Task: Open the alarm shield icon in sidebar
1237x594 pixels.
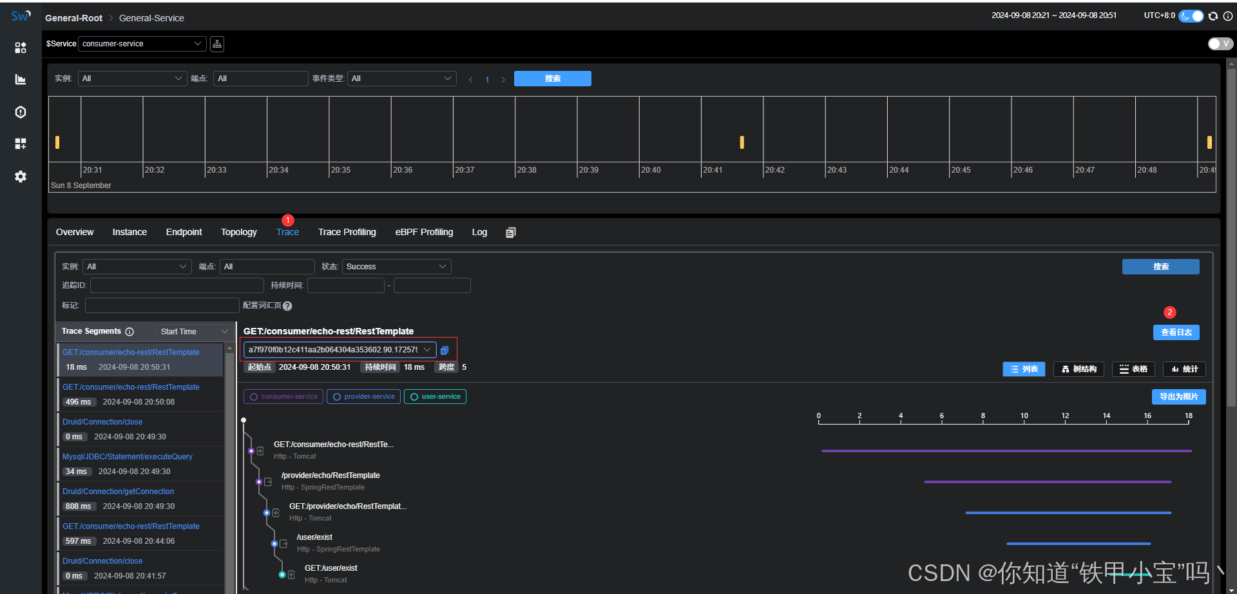Action: coord(21,112)
